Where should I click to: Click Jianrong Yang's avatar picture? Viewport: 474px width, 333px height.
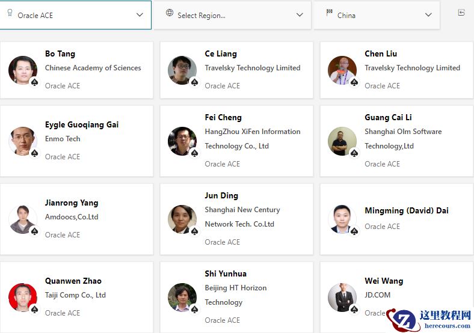click(x=23, y=219)
